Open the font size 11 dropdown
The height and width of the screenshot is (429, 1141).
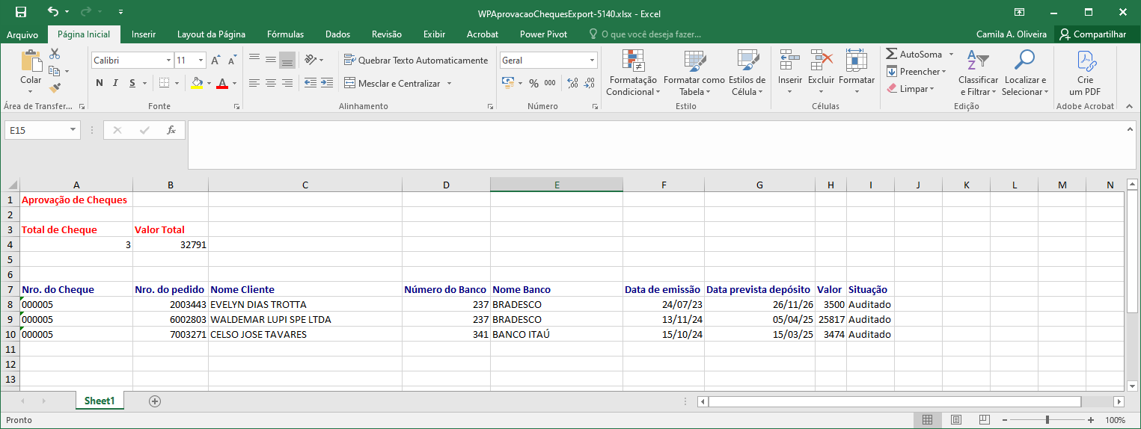(201, 60)
